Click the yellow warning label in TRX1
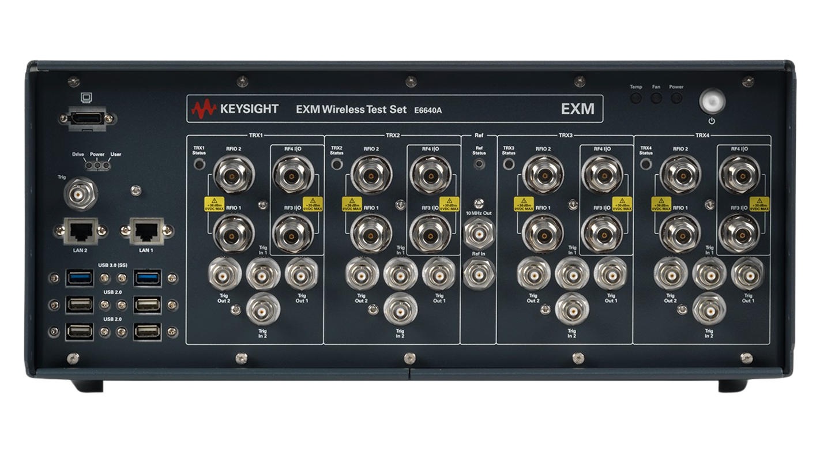Image resolution: width=820 pixels, height=462 pixels. coord(214,204)
